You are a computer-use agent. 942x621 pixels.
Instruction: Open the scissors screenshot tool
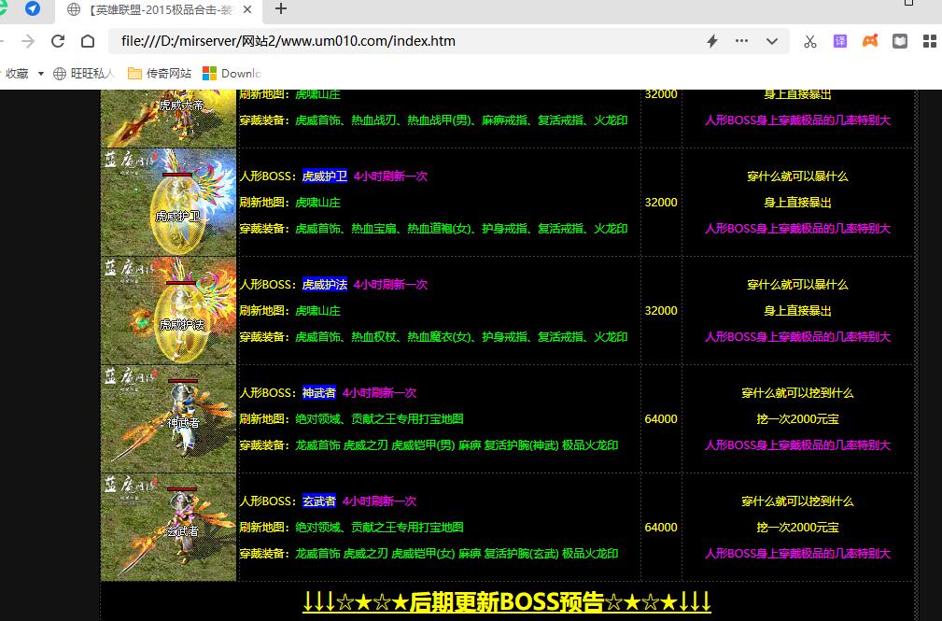(809, 41)
